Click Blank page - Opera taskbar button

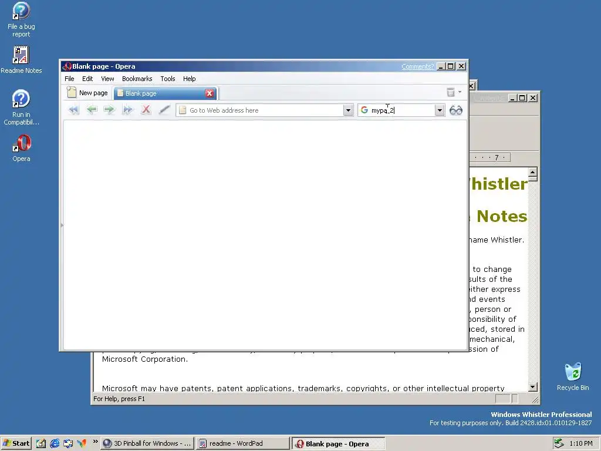339,444
